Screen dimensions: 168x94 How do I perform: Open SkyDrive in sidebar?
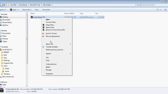pyautogui.click(x=5, y=25)
